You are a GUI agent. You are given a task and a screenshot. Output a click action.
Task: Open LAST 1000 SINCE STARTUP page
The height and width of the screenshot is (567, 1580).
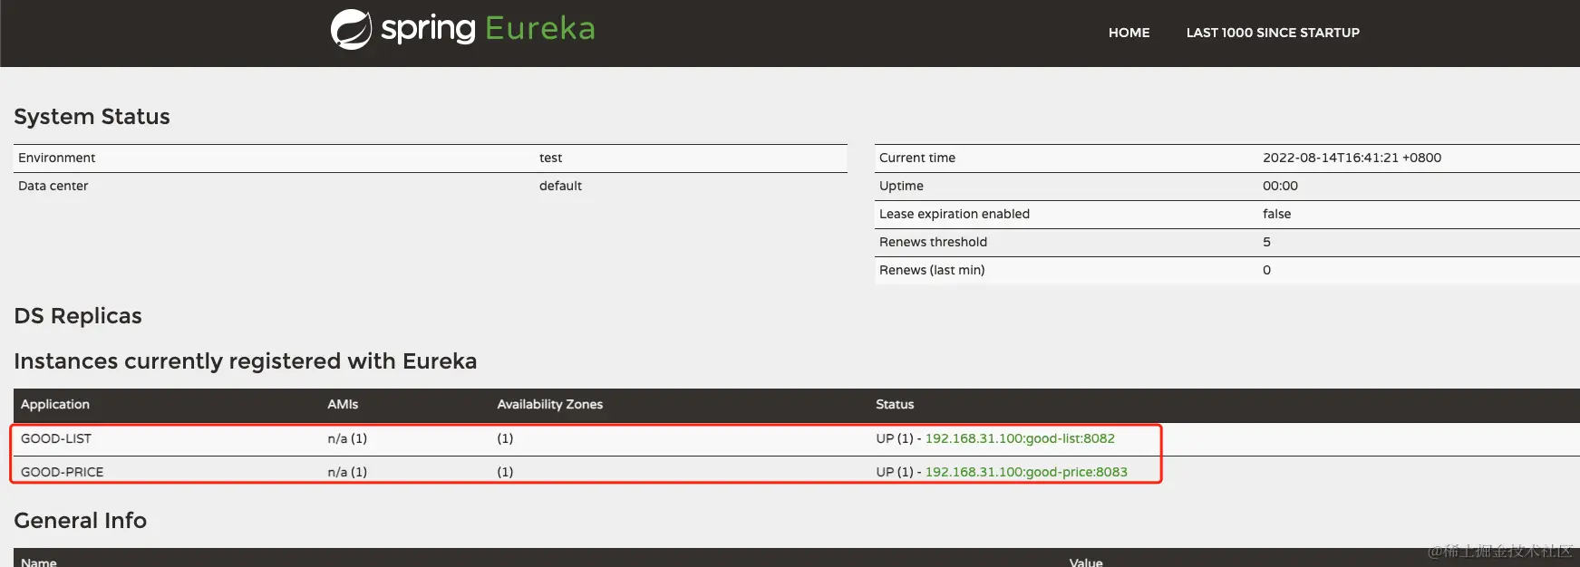coord(1273,33)
